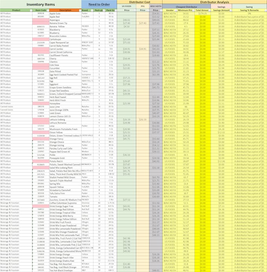Select the Cantaloupe description cell
The height and width of the screenshot is (272, 267).
click(x=65, y=39)
